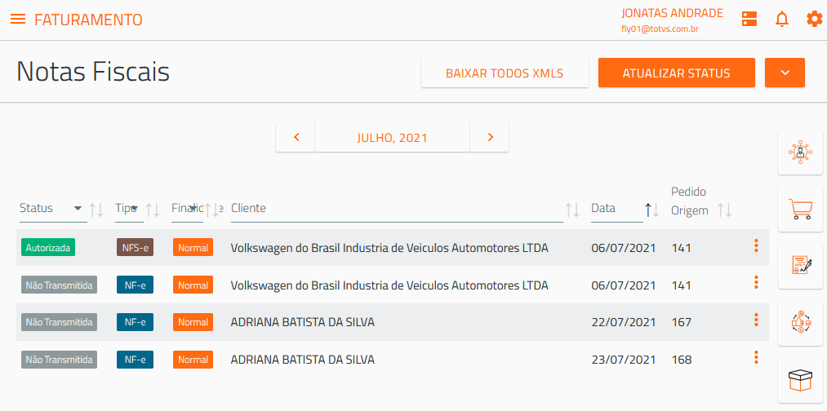Click ATUALIZAR STATUS button
The height and width of the screenshot is (411, 827).
(677, 73)
